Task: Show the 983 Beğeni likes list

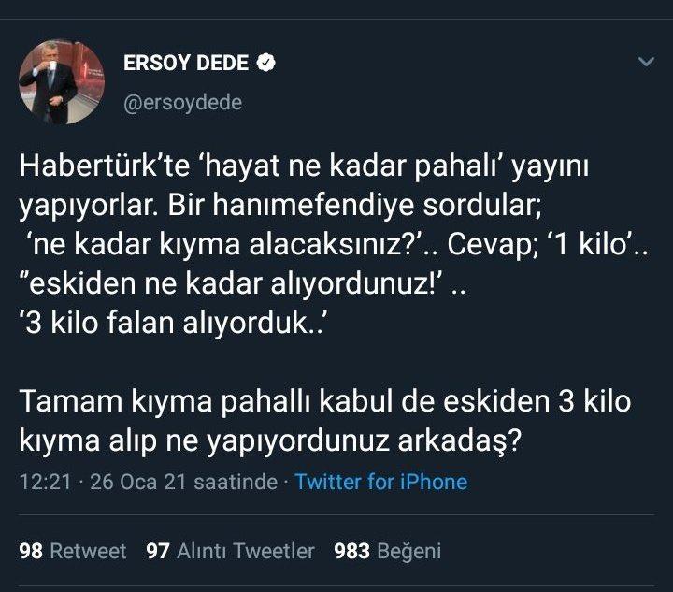Action: tap(387, 551)
